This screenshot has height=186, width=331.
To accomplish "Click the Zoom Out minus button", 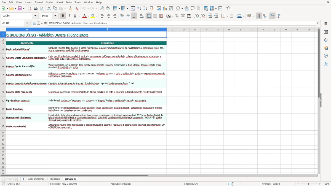I will (x=298, y=184).
